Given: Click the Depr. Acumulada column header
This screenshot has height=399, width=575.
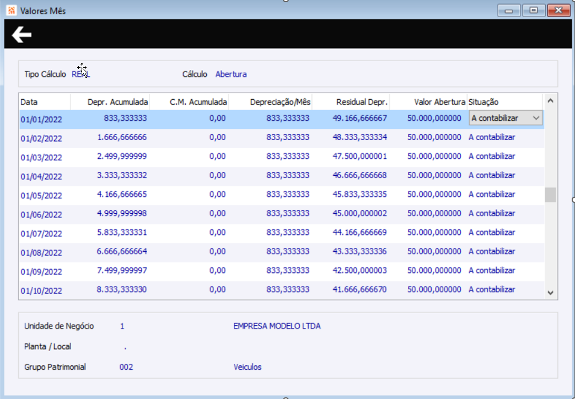Looking at the screenshot, I should (110, 102).
